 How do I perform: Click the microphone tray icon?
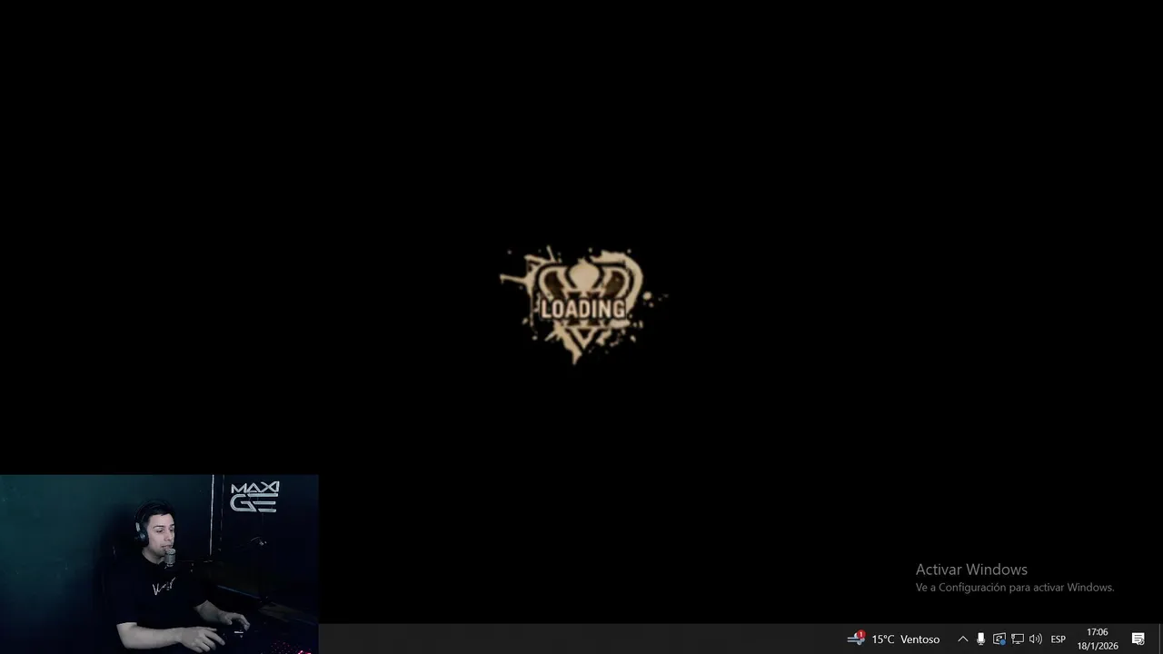tap(980, 639)
